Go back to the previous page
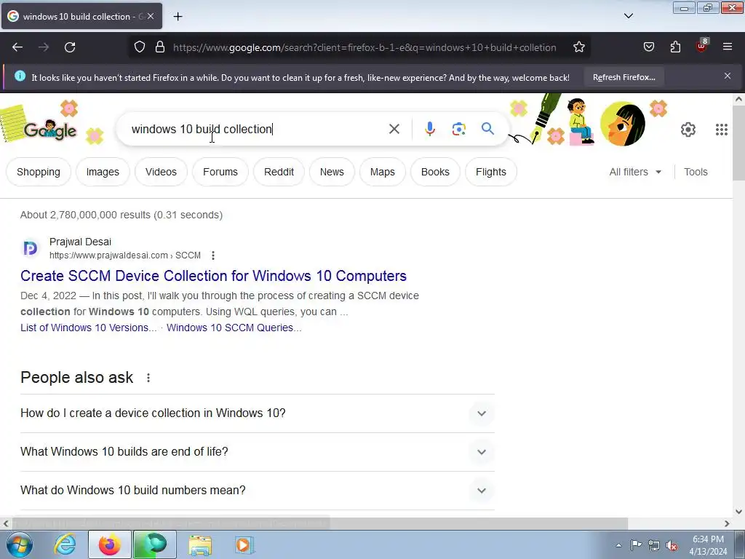The width and height of the screenshot is (745, 559). pyautogui.click(x=17, y=47)
